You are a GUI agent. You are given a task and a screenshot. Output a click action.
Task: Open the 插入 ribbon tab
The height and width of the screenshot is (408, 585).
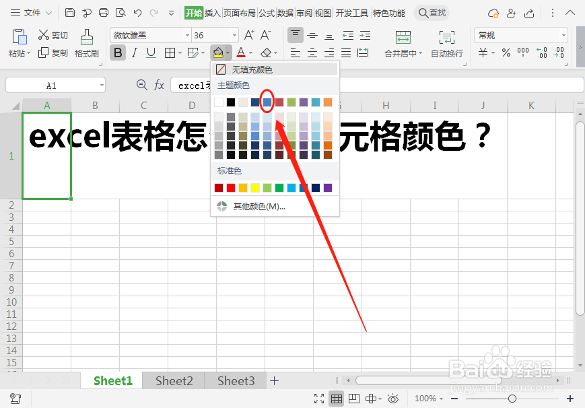(x=213, y=13)
